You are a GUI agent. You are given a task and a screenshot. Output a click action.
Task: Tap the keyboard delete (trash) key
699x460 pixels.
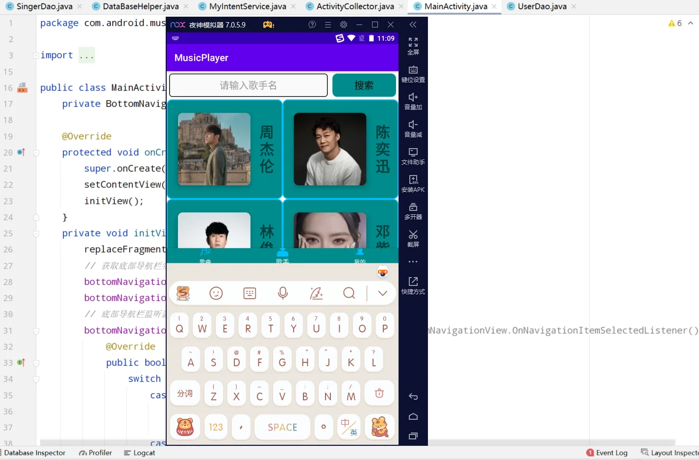[x=379, y=393]
